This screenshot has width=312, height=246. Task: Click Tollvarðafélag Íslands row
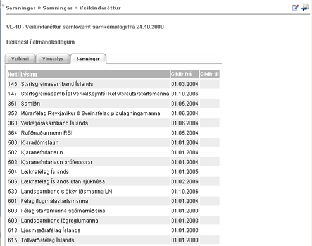tap(113, 240)
